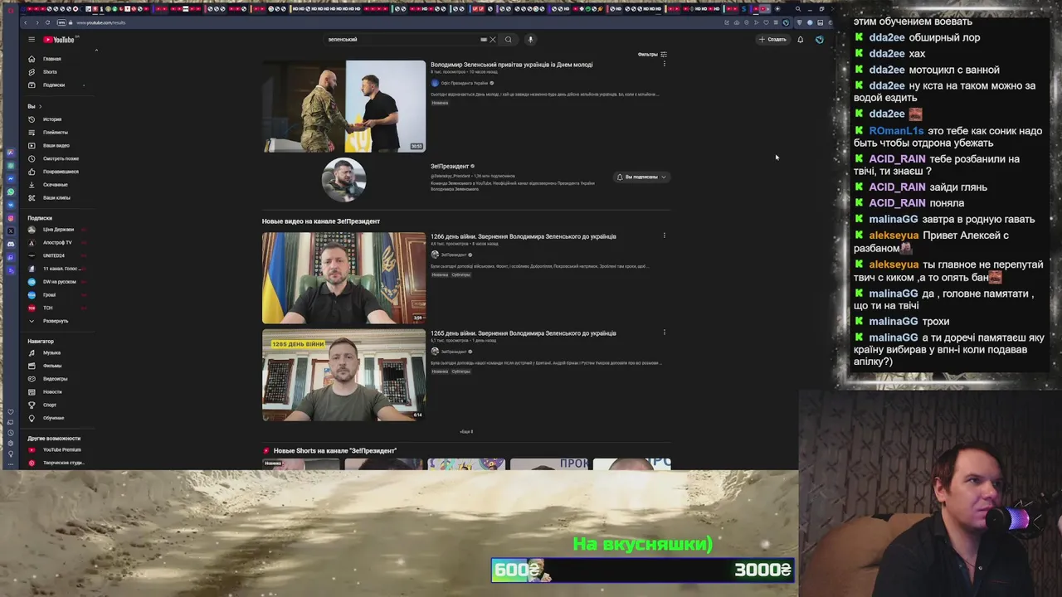Image resolution: width=1062 pixels, height=597 pixels.
Task: Click the YouTube logo
Action: click(x=59, y=39)
